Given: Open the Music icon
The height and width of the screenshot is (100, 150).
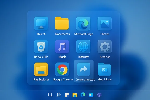Looking at the screenshot, I should 62,47.
